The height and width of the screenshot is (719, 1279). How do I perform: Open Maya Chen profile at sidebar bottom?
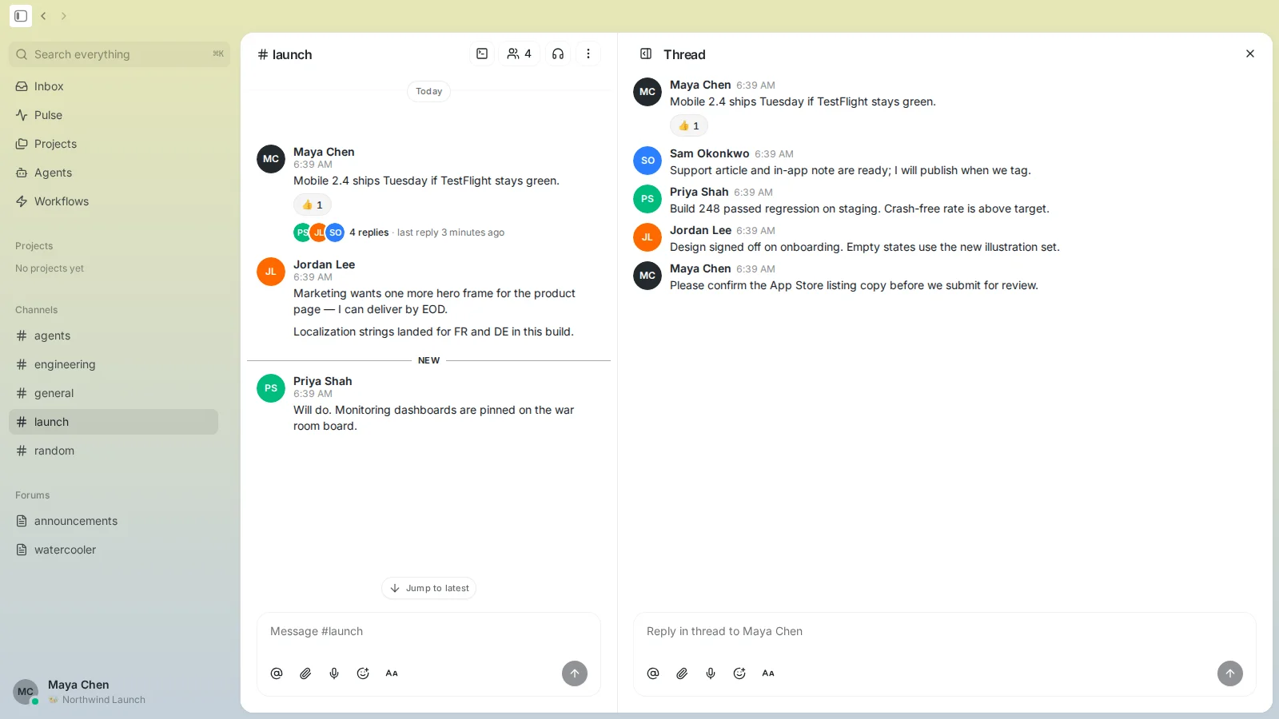[80, 691]
